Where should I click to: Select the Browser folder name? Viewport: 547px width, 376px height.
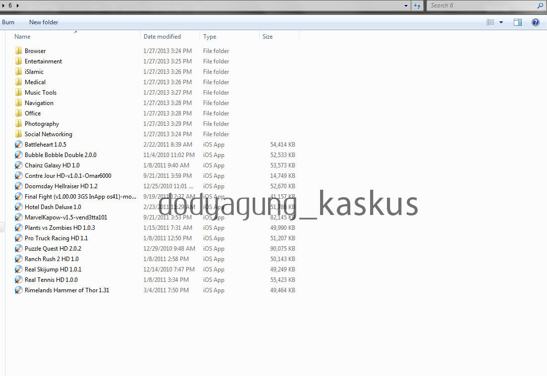tap(35, 51)
